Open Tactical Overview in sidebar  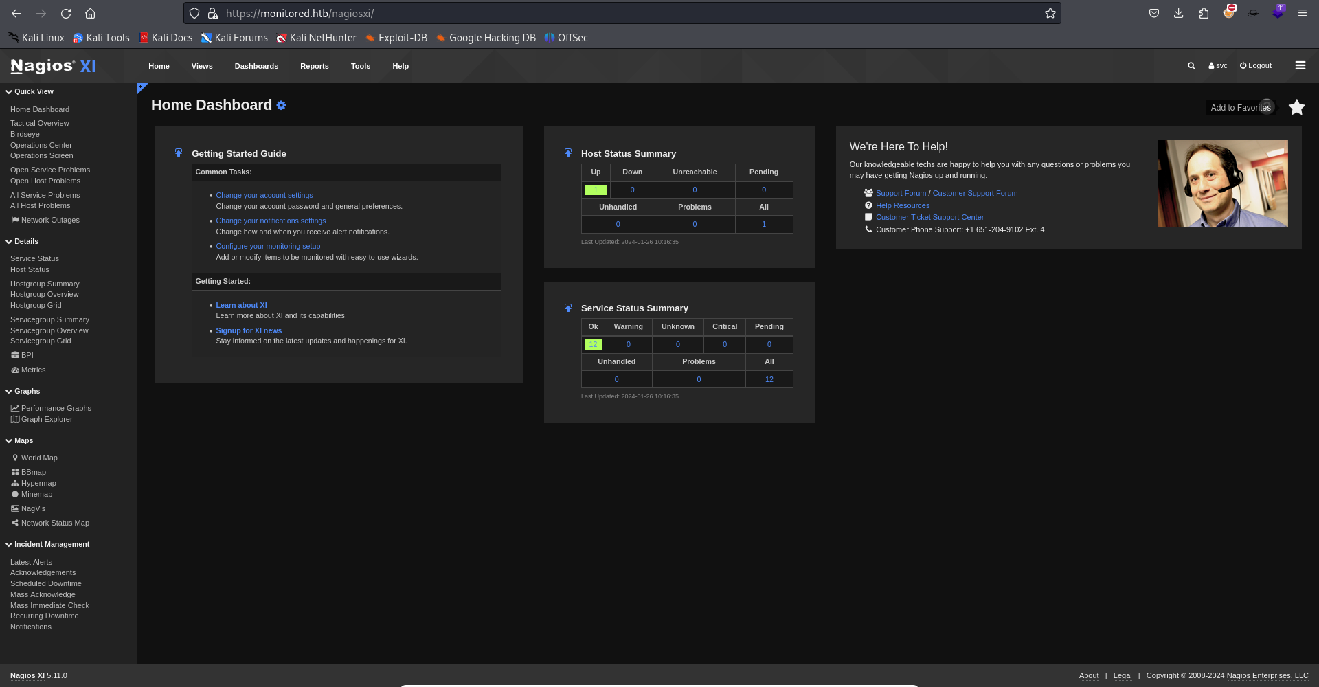[x=40, y=123]
